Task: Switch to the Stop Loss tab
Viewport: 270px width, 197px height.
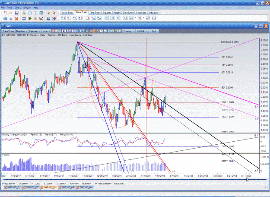Action: point(141,13)
